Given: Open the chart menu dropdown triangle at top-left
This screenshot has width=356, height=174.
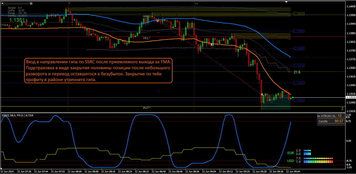Looking at the screenshot, I should pos(3,3).
